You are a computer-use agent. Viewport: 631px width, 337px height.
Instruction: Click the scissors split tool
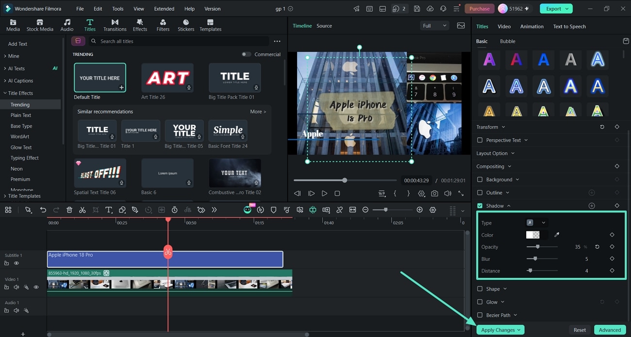(83, 210)
